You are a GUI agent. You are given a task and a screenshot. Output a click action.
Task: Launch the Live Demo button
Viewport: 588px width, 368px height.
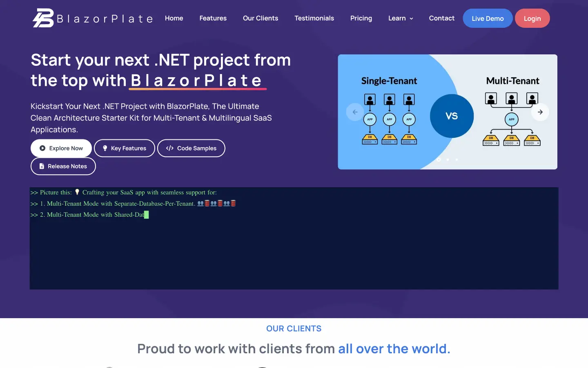click(488, 18)
